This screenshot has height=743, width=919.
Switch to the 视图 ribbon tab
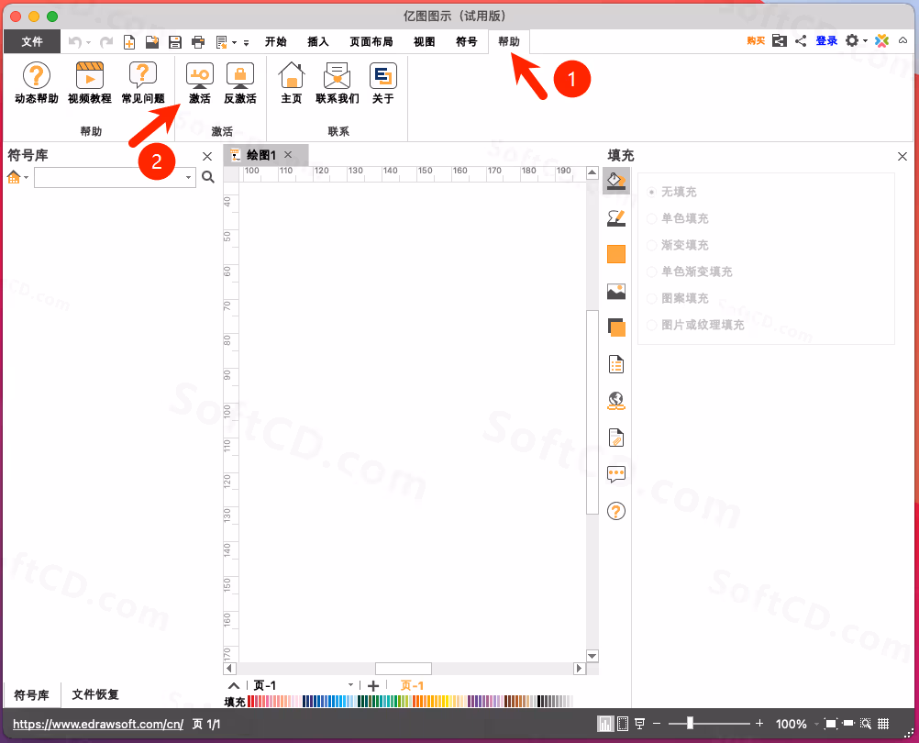425,41
